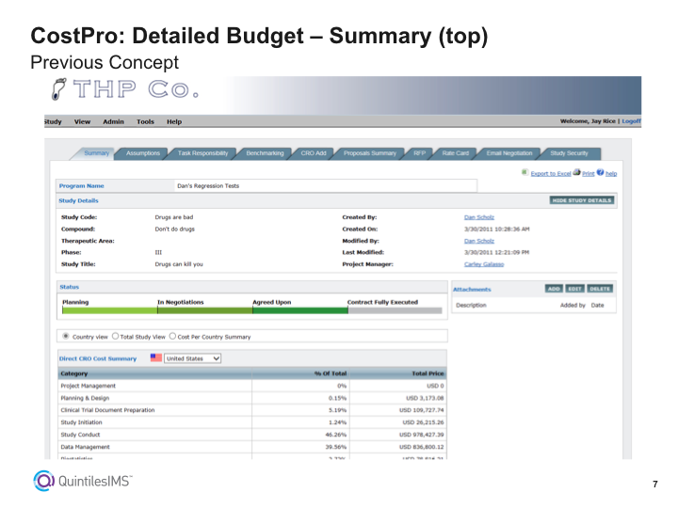
Task: Click the Hide Study Details button
Action: (582, 200)
